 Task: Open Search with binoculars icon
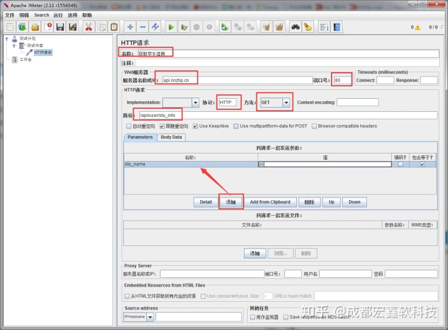point(295,27)
